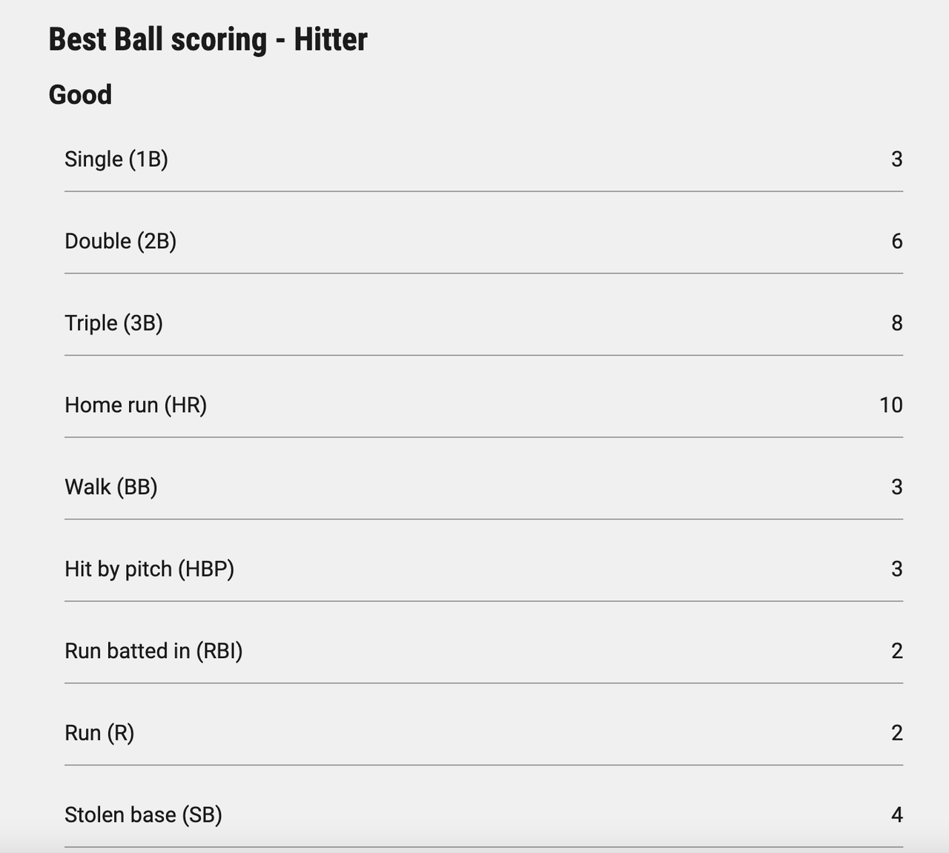Select the Stolen base (SB) row label

tap(143, 815)
